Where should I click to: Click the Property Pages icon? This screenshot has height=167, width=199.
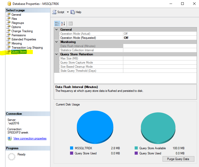click(70, 24)
